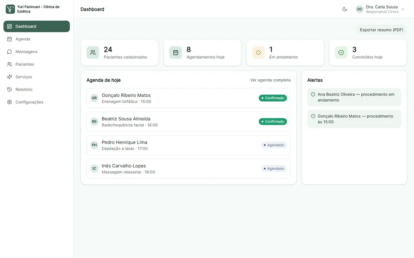Click the YF clinic logo icon
The width and height of the screenshot is (414, 258).
pyautogui.click(x=10, y=9)
